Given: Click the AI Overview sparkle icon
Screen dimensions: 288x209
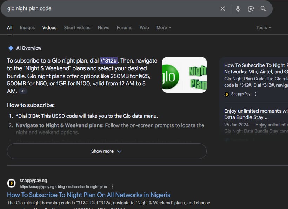Looking at the screenshot, I should tap(11, 48).
